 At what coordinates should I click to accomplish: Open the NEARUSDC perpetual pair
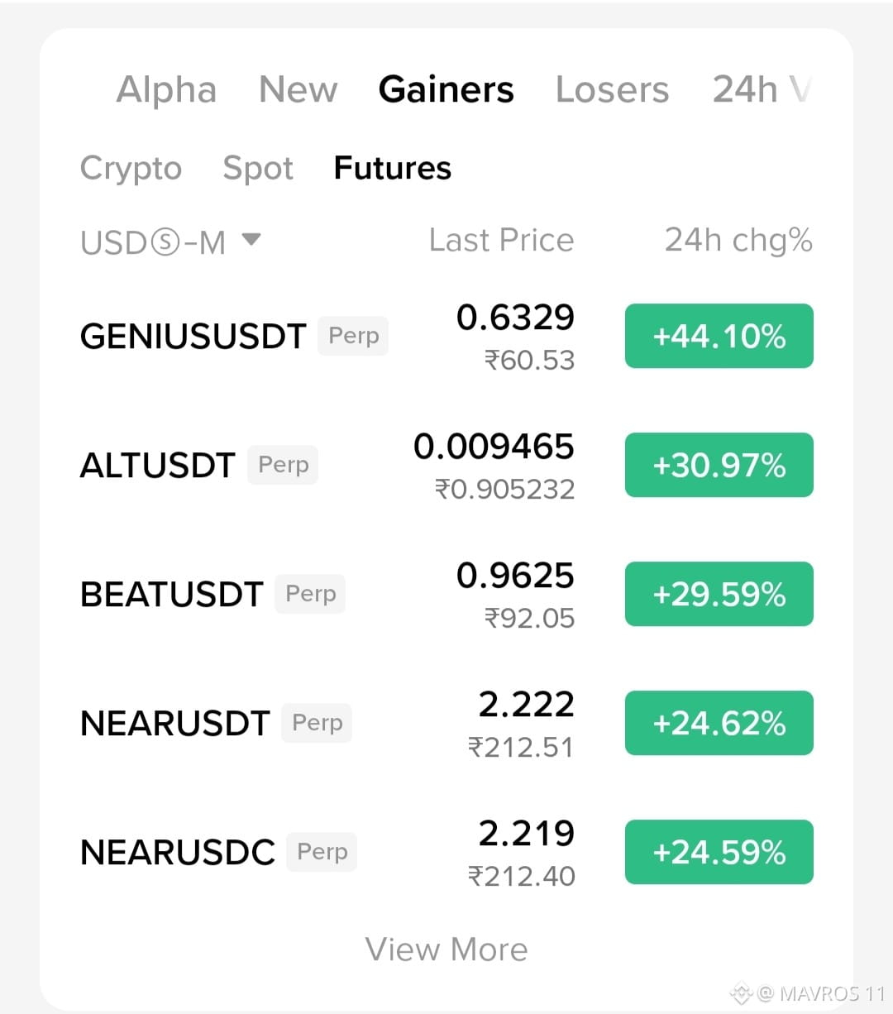(446, 853)
